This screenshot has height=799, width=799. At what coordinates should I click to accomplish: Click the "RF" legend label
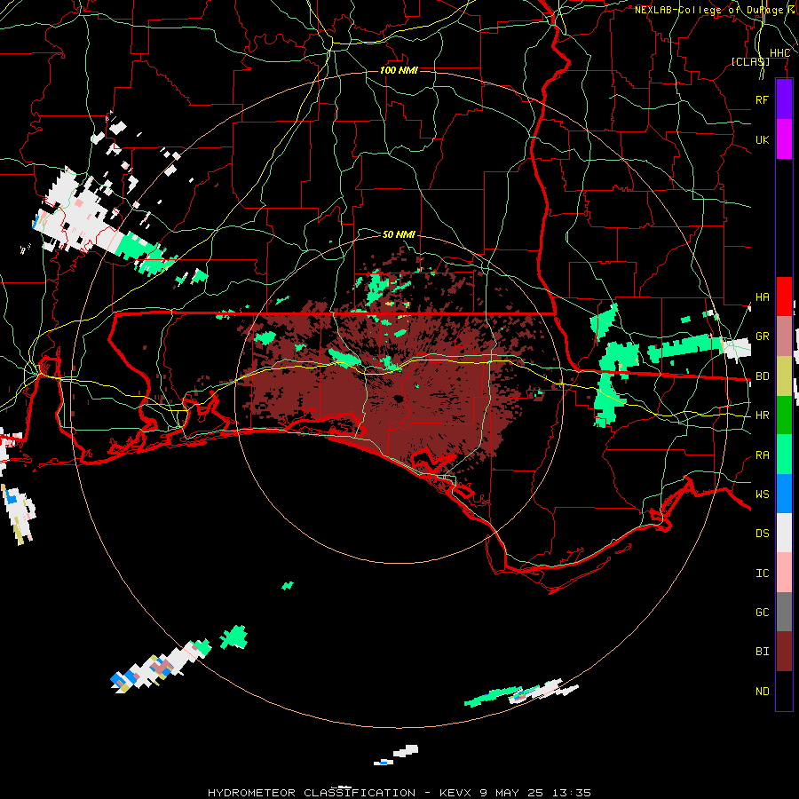pos(762,99)
